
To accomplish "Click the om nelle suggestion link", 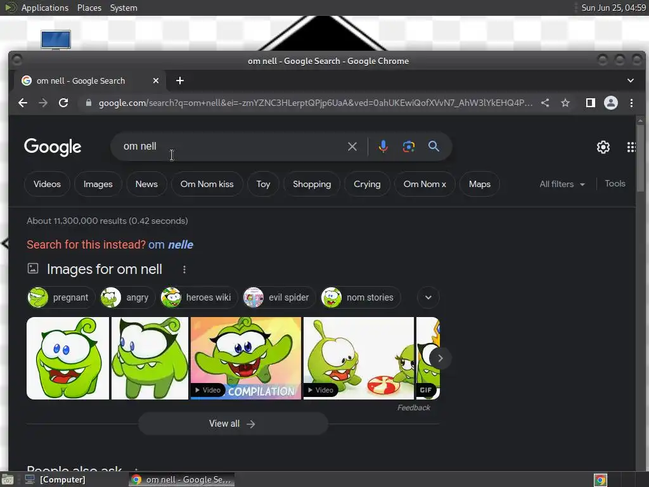I will click(170, 245).
